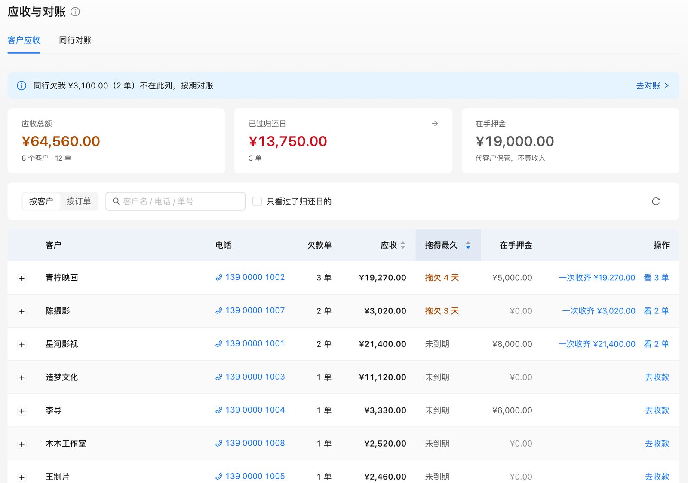Call 陈摄影 at 139 0000 1007
This screenshot has width=688, height=483.
[x=250, y=310]
